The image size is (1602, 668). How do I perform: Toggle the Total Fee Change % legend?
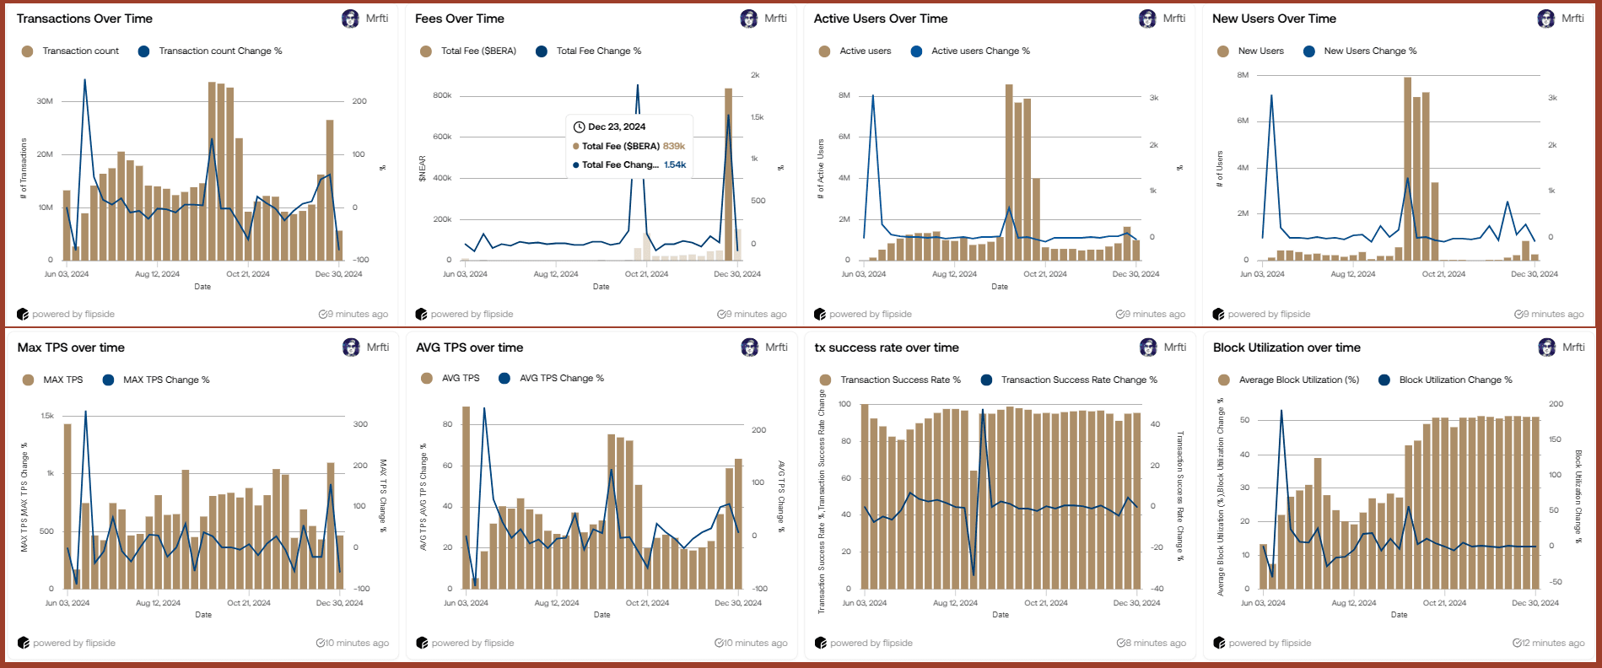coord(589,51)
